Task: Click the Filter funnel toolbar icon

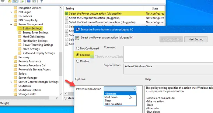Action: (x=41, y=1)
